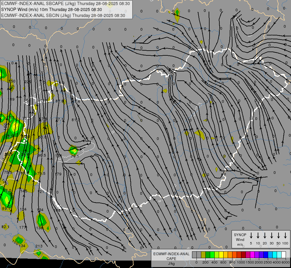Click the SBCIN title line in header box
The width and height of the screenshot is (291, 268).
63,15
